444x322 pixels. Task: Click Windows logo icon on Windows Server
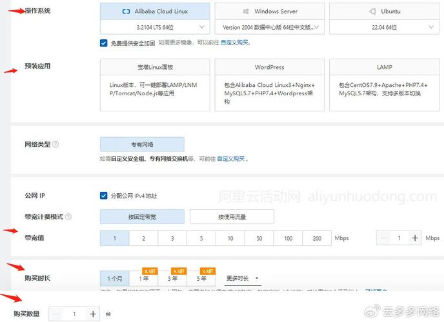click(x=246, y=12)
